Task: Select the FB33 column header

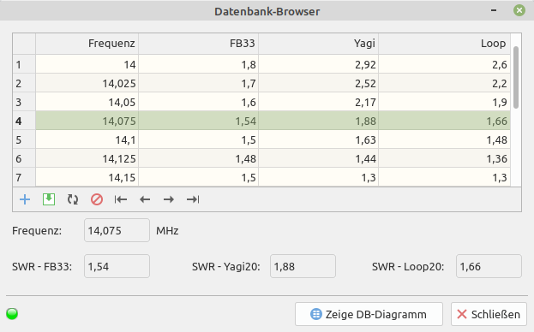Action: 199,44
